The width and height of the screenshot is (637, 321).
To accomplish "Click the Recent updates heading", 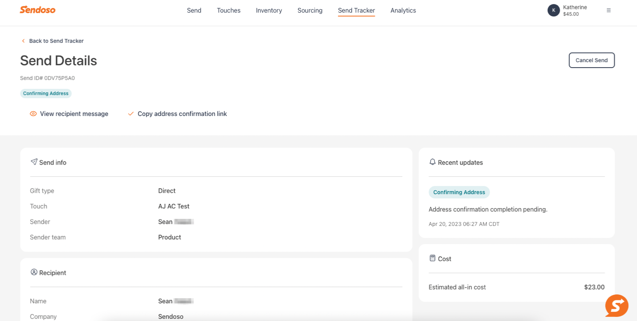I will pos(460,162).
